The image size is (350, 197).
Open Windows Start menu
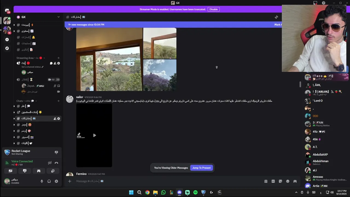131,192
